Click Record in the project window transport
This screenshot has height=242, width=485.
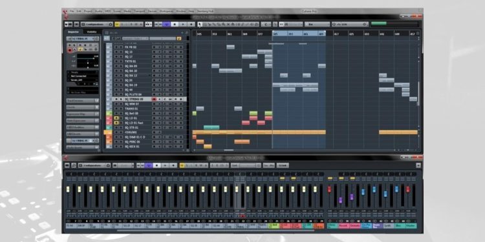click(x=191, y=24)
